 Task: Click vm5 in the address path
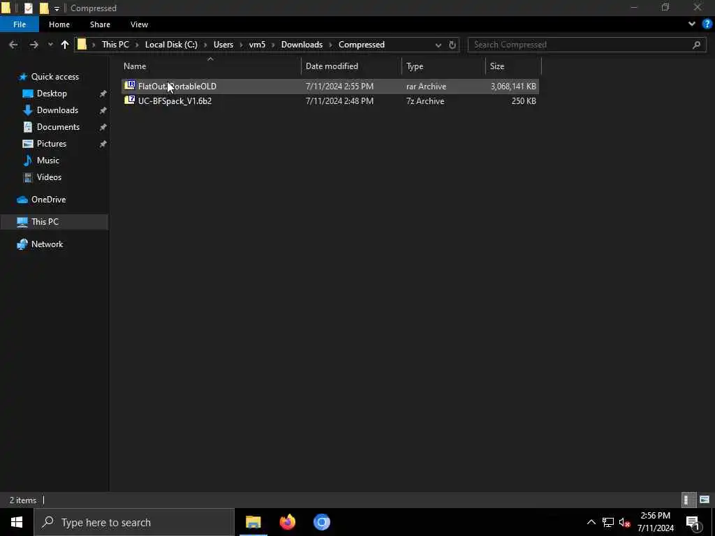[257, 45]
